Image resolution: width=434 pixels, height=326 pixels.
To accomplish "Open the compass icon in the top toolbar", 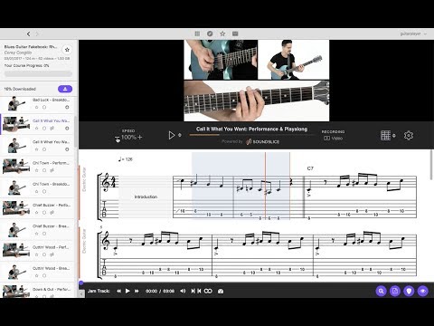I will click(210, 34).
